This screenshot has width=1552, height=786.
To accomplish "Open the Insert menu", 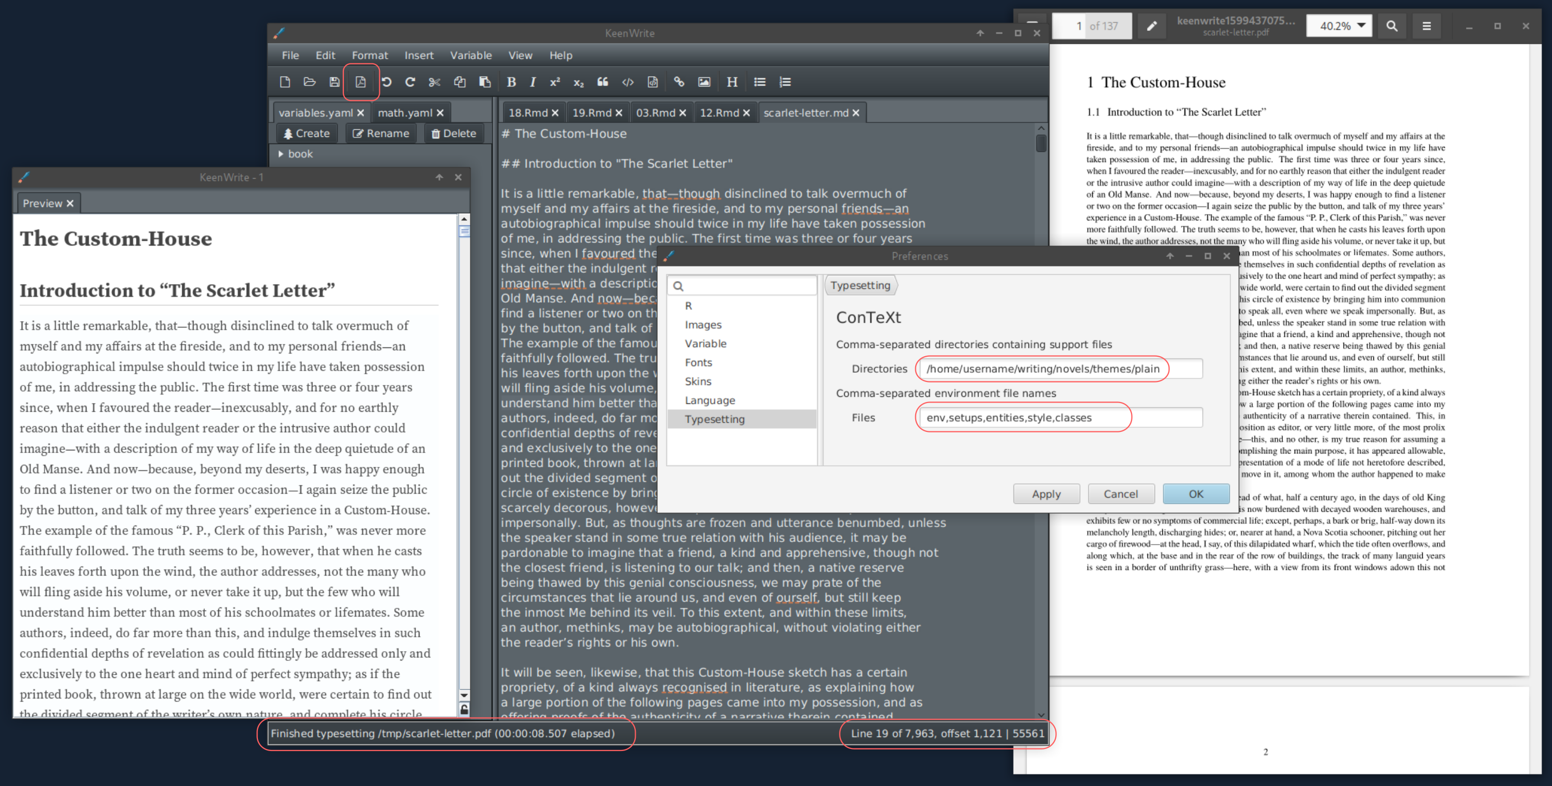I will click(x=418, y=56).
